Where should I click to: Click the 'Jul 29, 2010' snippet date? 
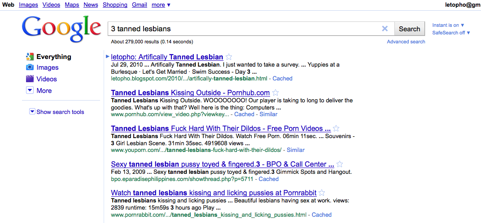(x=126, y=65)
